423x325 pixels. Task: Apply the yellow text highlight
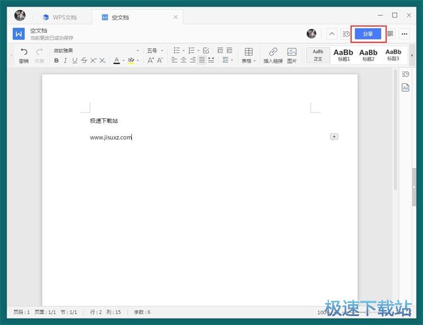click(x=131, y=60)
